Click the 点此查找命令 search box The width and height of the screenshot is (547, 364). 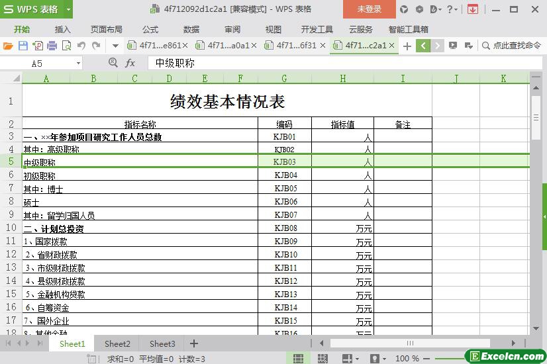pyautogui.click(x=512, y=46)
